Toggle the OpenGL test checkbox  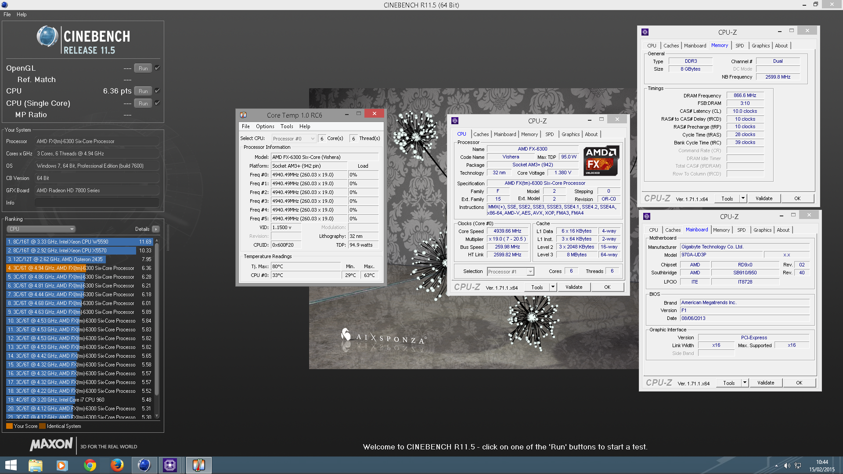point(157,68)
